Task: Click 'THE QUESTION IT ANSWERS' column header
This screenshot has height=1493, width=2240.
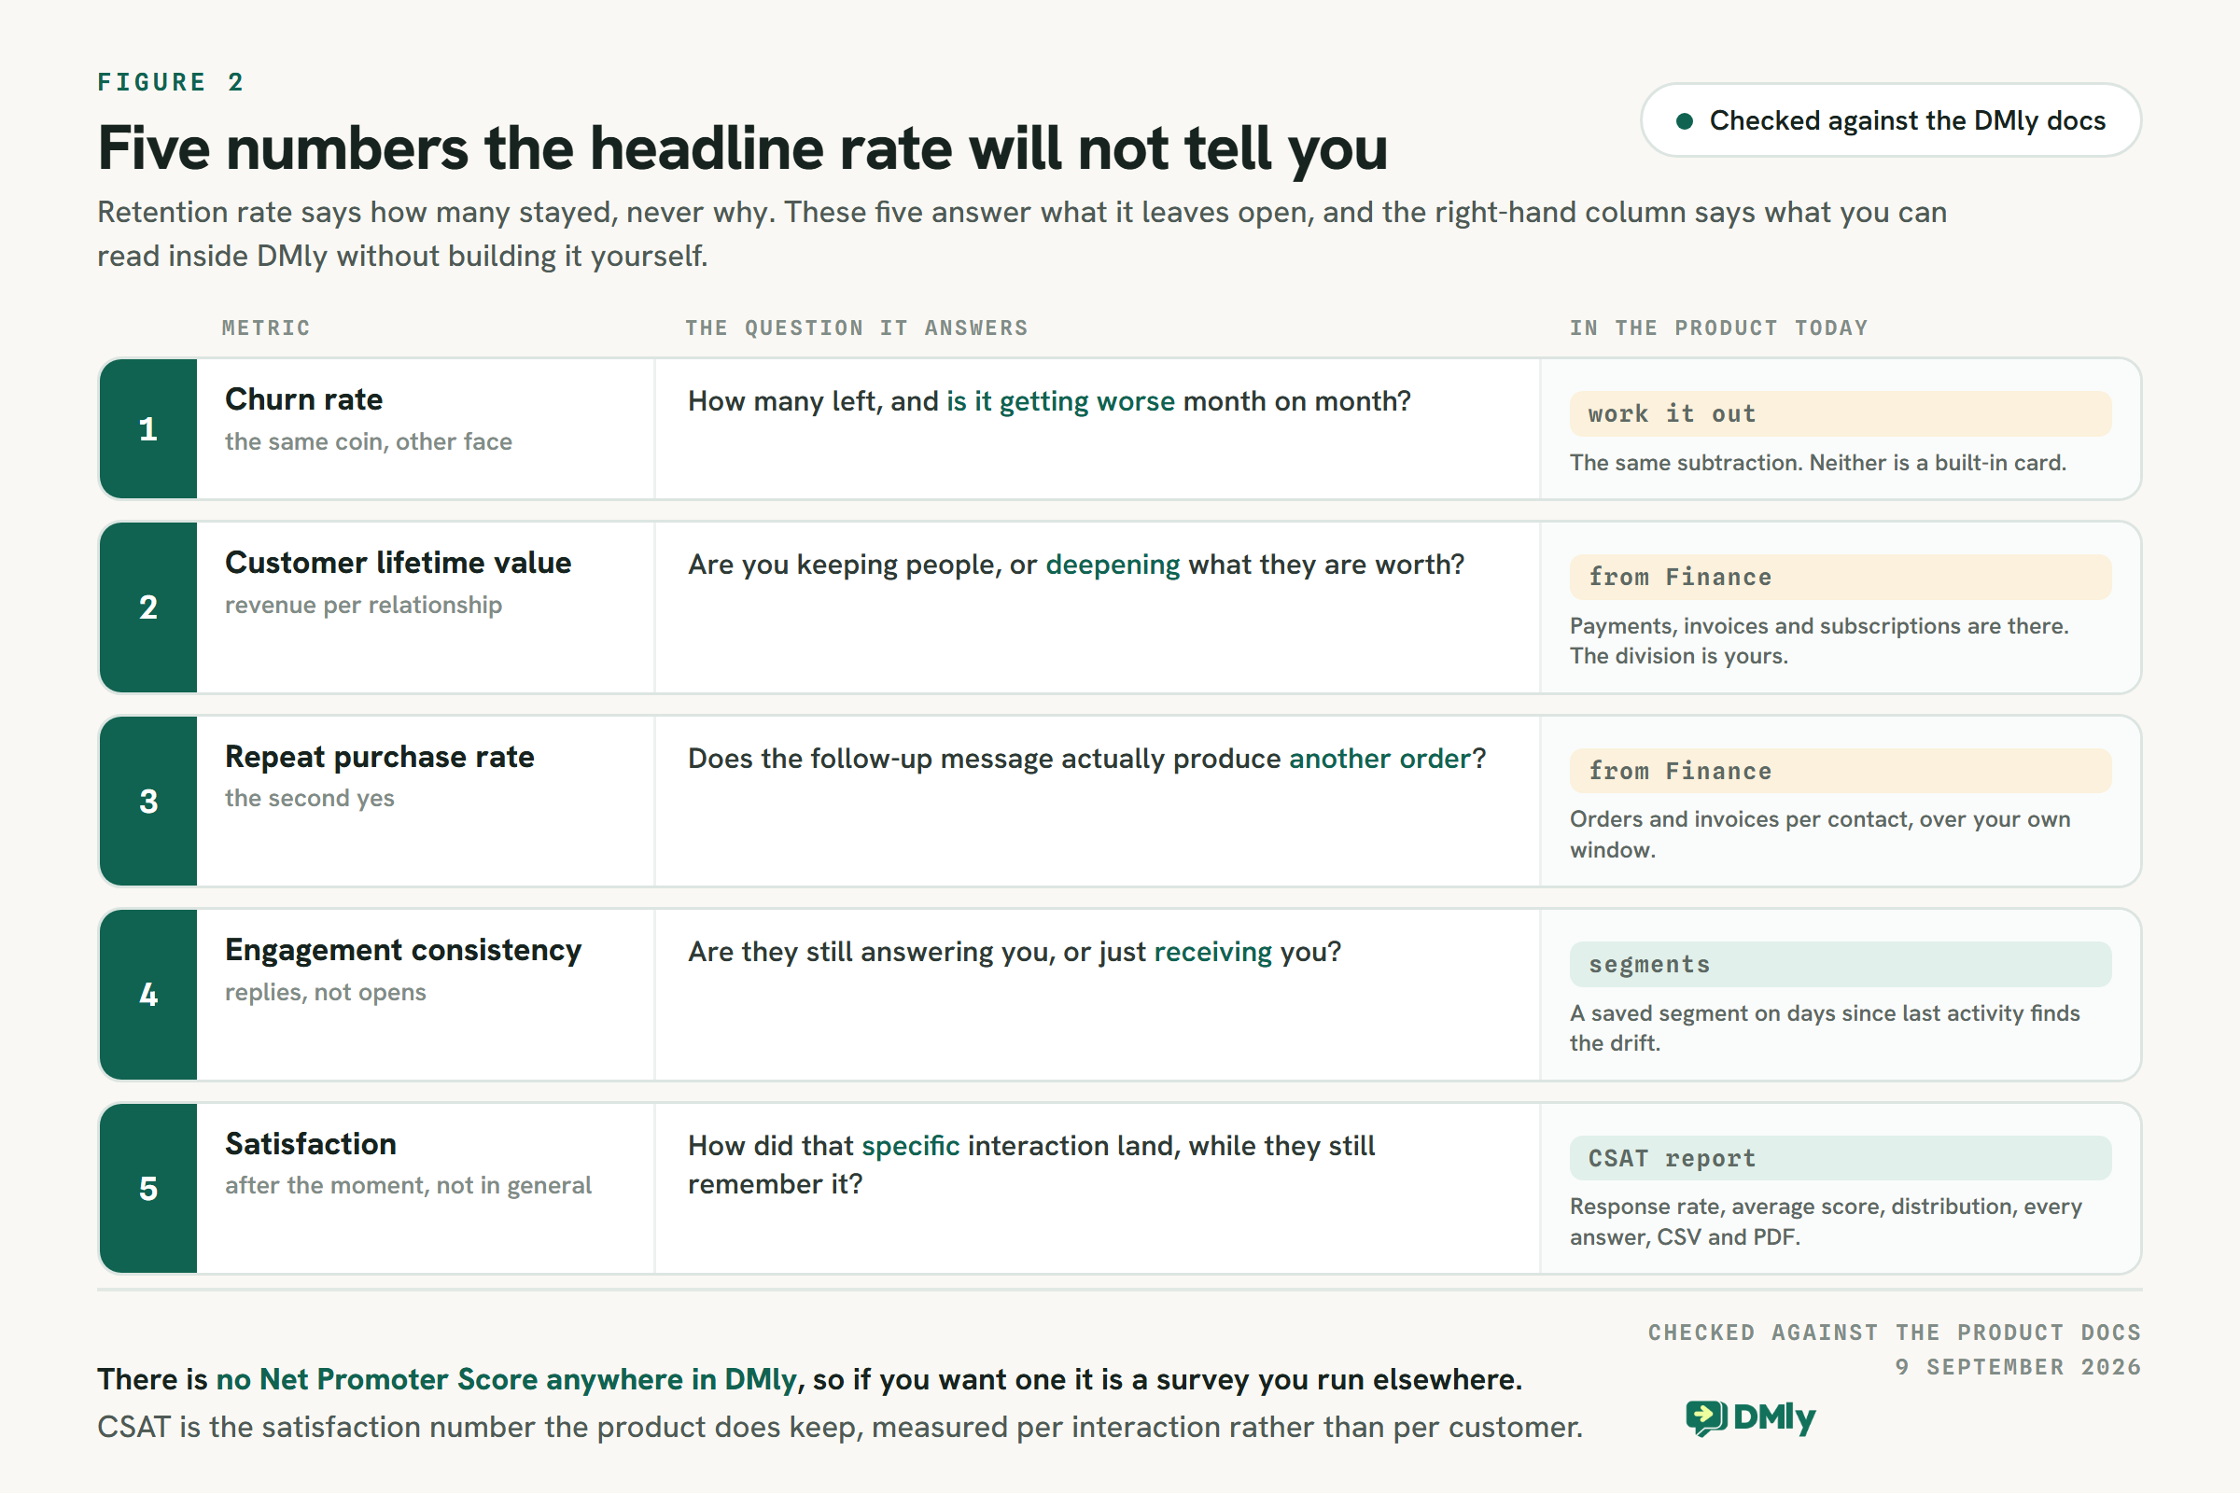Action: click(856, 328)
